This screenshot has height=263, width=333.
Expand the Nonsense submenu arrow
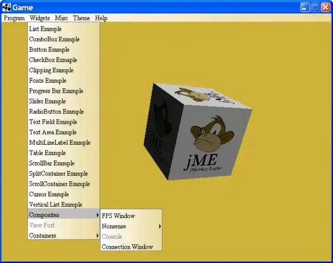click(160, 226)
